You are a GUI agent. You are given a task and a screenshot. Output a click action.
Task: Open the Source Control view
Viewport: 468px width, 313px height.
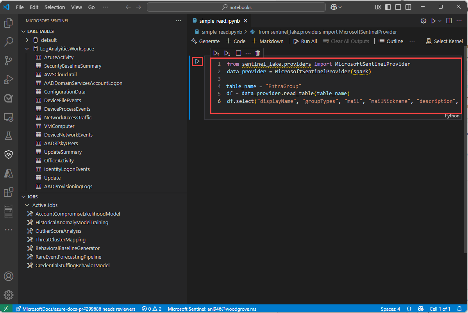[9, 60]
